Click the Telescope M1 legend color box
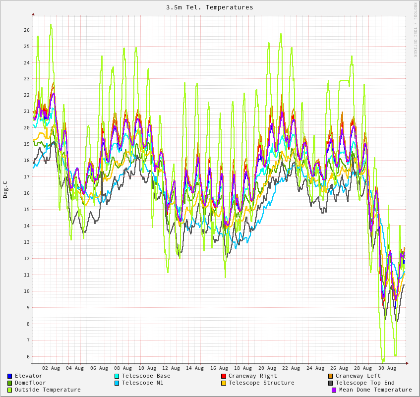This screenshot has height=397, width=420. [117, 383]
